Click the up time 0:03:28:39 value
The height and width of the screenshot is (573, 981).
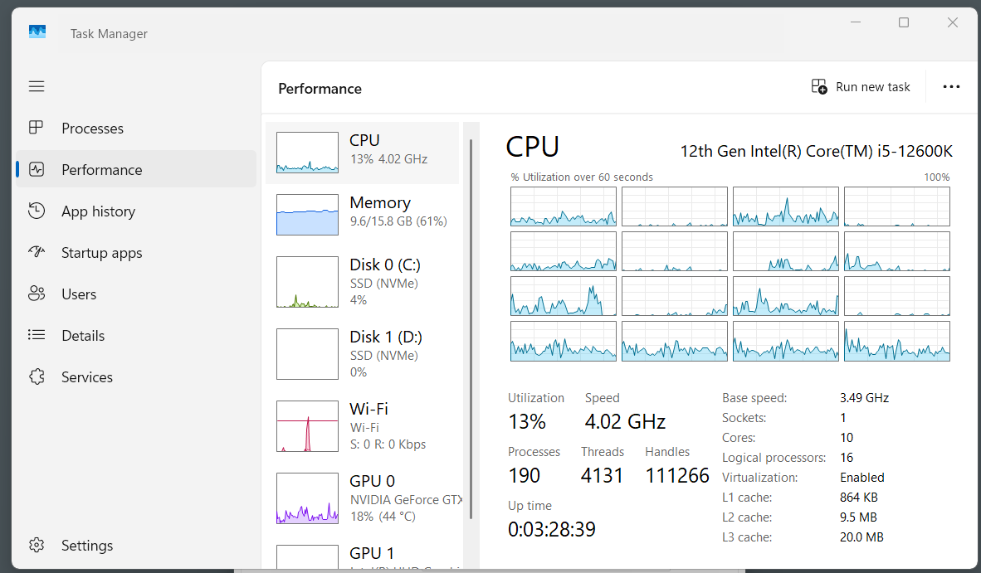[552, 529]
